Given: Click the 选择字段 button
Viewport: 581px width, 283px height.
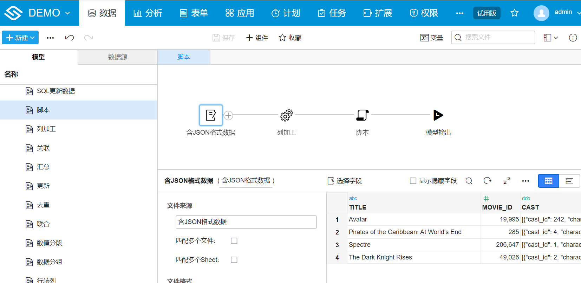Looking at the screenshot, I should coord(345,181).
